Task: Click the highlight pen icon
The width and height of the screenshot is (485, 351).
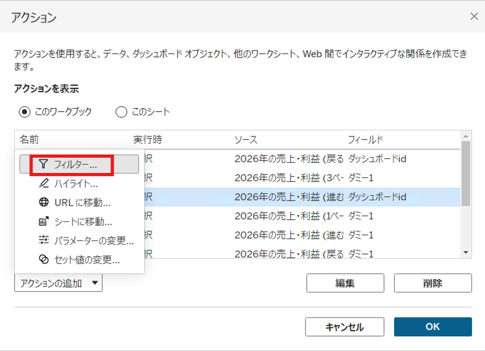Action: [44, 183]
